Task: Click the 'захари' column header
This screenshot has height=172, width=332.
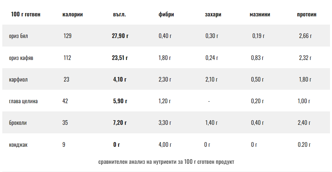Action: [x=213, y=14]
